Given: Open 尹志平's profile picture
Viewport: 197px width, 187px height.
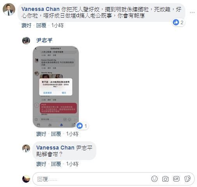Looking at the screenshot, I should [26, 41].
